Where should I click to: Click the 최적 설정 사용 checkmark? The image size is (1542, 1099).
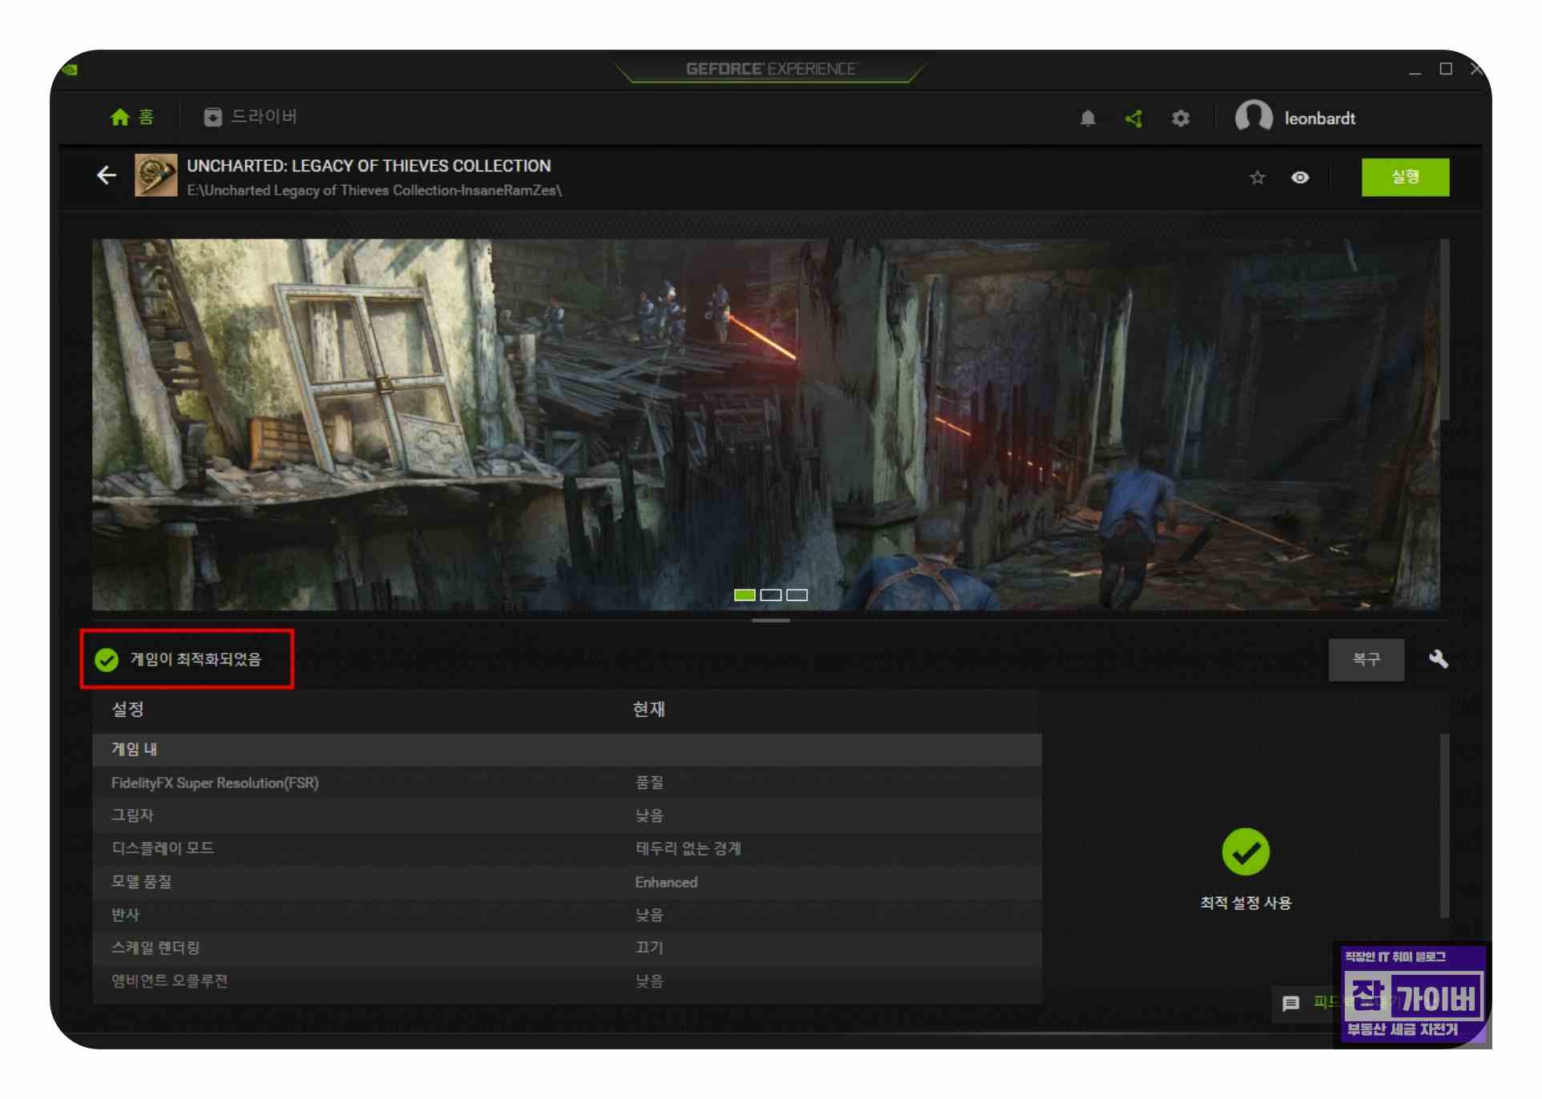[1245, 851]
